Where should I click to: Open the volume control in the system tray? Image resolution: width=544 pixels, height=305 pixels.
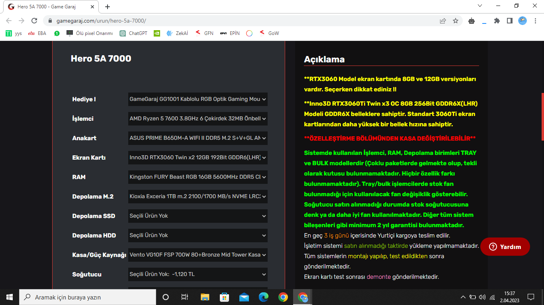[x=482, y=297]
